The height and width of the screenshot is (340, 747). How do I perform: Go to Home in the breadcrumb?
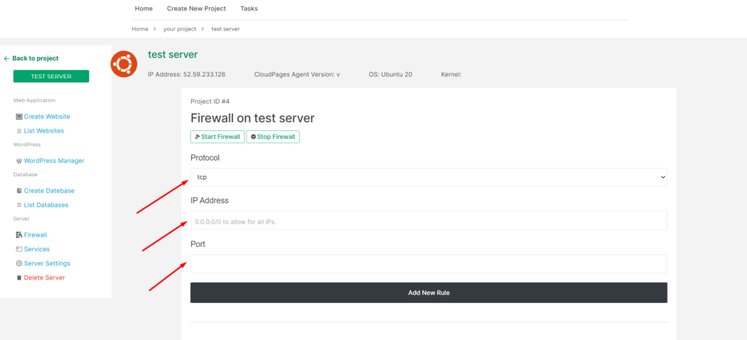click(x=140, y=29)
